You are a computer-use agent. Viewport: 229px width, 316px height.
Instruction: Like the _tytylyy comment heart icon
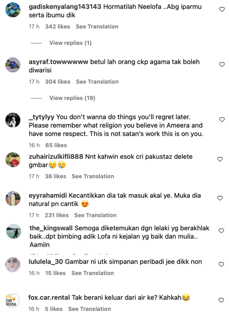(x=222, y=120)
